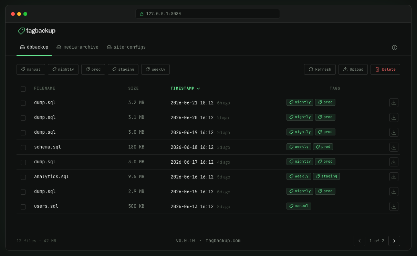Viewport: 417px width, 256px height.
Task: Filter by the nightly tag
Action: click(x=63, y=69)
